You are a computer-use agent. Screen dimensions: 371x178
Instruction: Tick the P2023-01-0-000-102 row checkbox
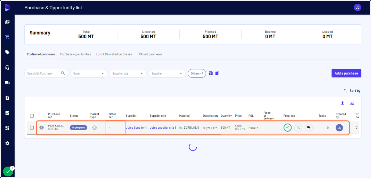pos(32,127)
